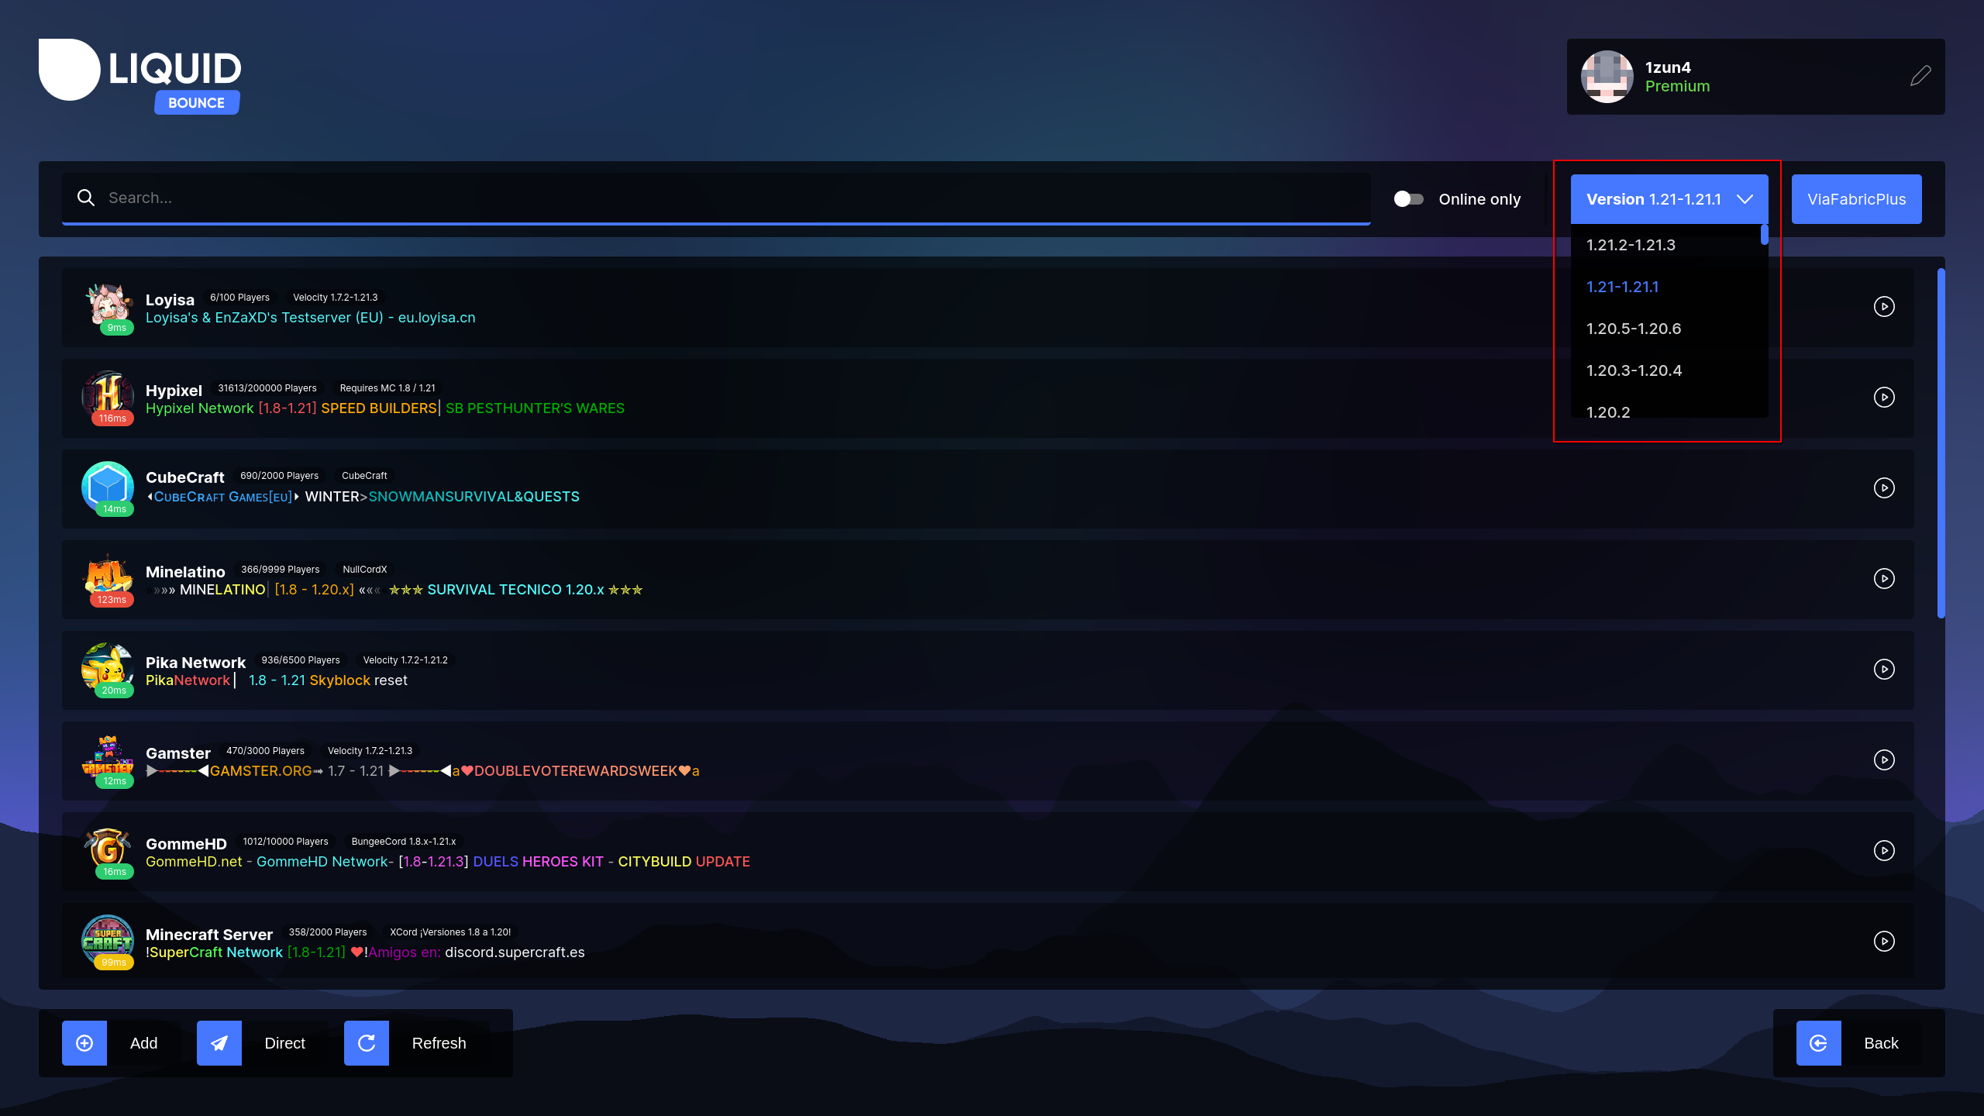Click the Refresh circular arrow icon
Image resolution: width=1984 pixels, height=1116 pixels.
[367, 1043]
